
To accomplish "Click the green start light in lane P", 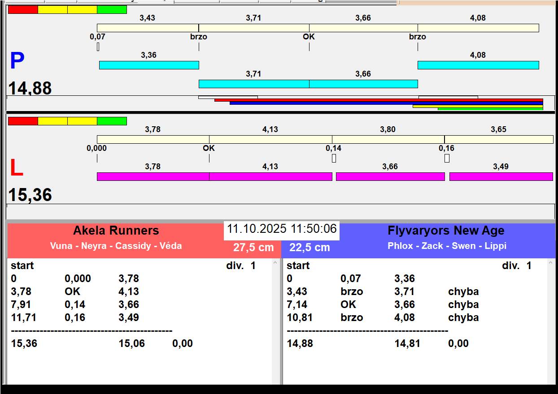I will (112, 9).
